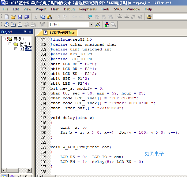Viewport: 187px width, 177px height.
Task: Insert or remove a bookmark with the flag icon
Action: 90,17
